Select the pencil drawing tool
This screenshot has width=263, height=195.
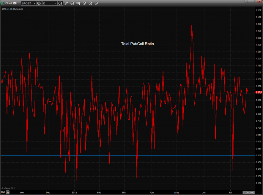click(x=66, y=3)
